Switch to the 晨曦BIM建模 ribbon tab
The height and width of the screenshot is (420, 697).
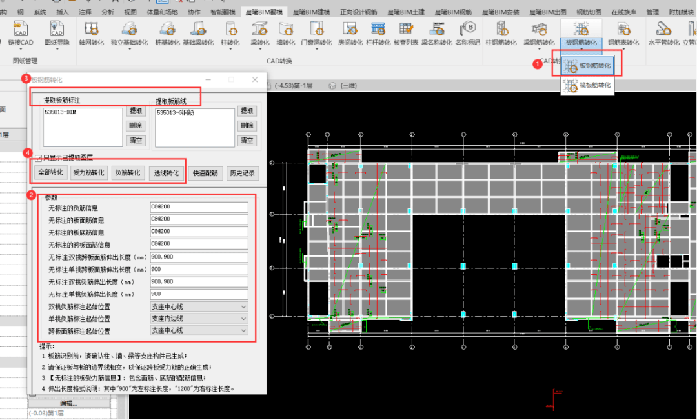pos(311,12)
